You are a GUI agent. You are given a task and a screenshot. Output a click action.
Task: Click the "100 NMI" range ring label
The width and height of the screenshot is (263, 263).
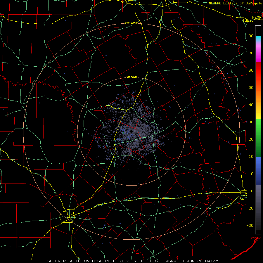[x=131, y=23]
